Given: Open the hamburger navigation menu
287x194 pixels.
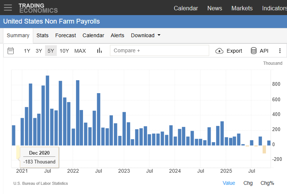Looking at the screenshot, I should coord(8,8).
